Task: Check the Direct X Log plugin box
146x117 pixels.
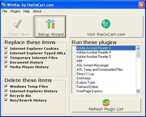Action: (x=74, y=74)
